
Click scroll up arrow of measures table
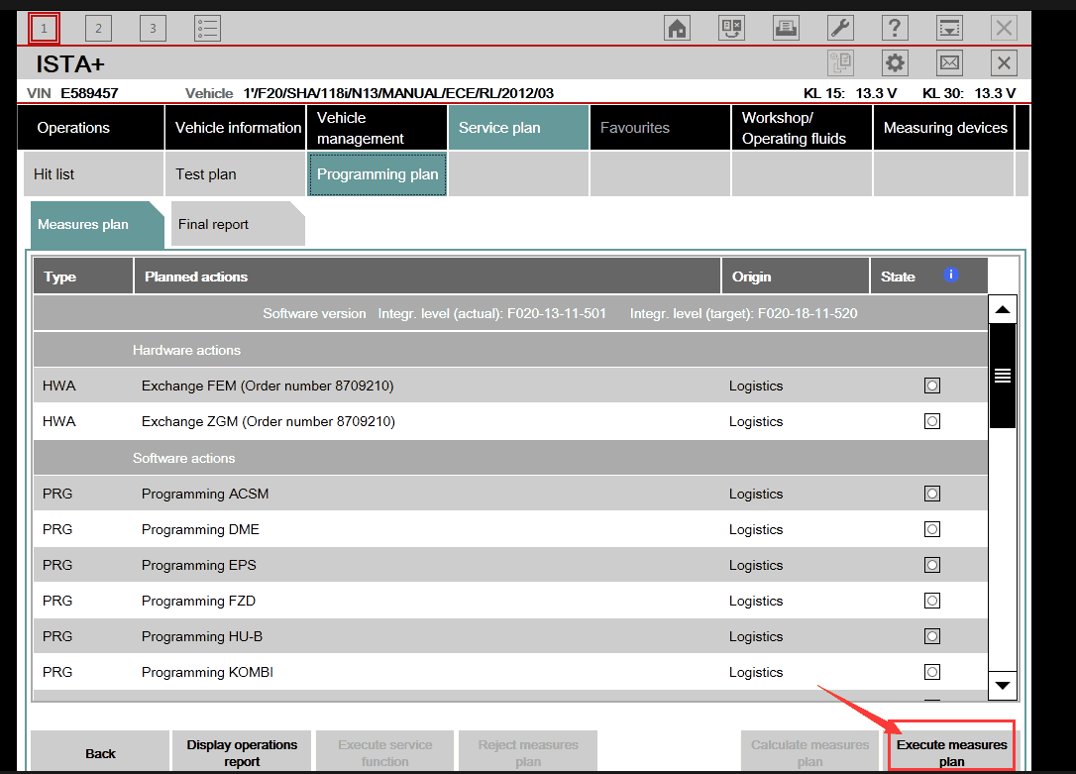tap(1003, 309)
